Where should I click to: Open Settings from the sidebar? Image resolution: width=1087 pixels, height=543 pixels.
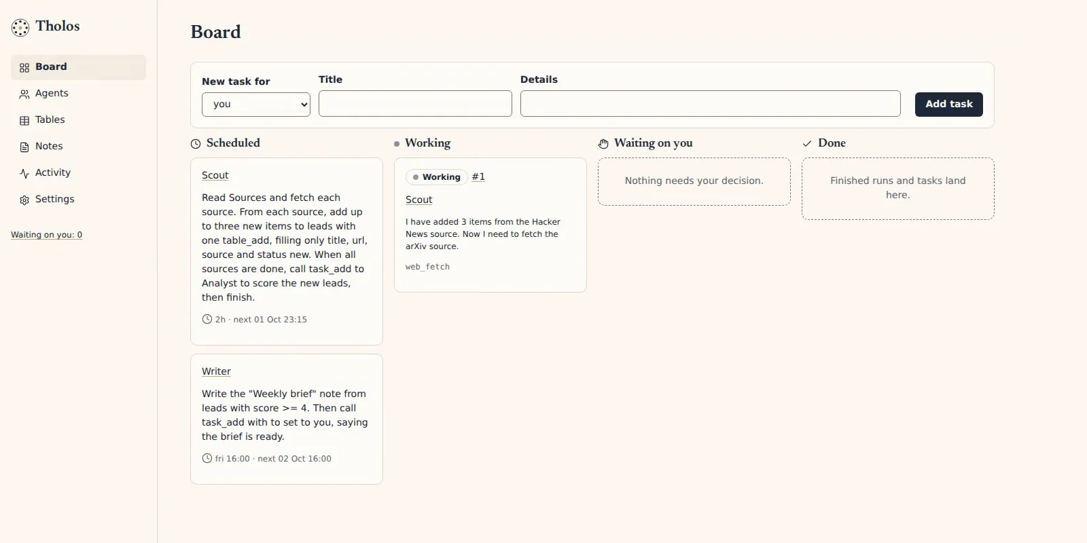[78, 200]
